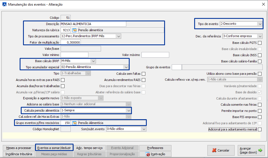This screenshot has width=268, height=158.
Task: Click Incidência tributária button
Action: click(19, 154)
